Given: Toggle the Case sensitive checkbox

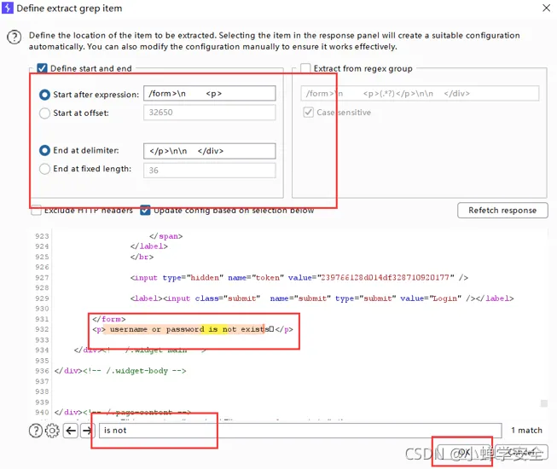Looking at the screenshot, I should click(308, 113).
